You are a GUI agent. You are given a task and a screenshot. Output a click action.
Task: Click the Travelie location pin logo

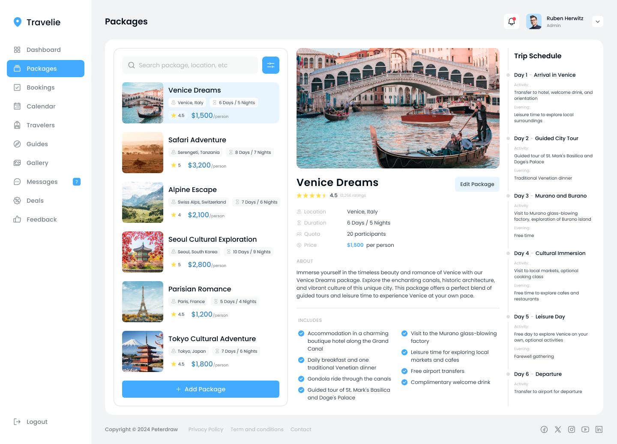click(x=17, y=21)
